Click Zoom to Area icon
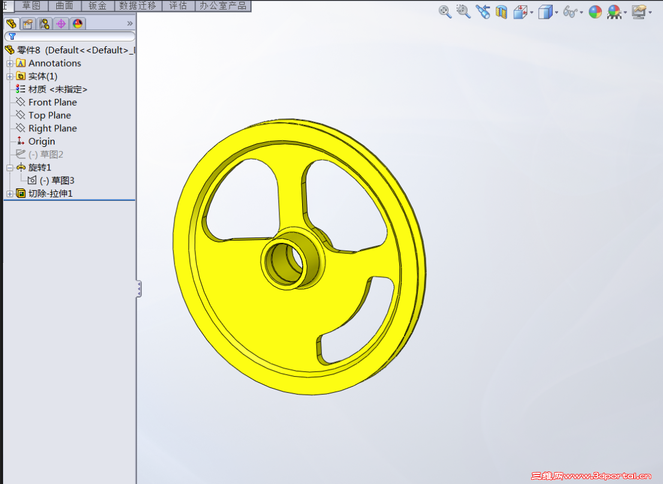 click(463, 12)
